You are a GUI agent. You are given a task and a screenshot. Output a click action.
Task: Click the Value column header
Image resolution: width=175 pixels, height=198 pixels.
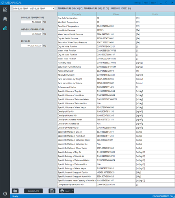coord(116,14)
